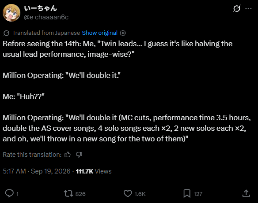
Task: Click the 1.6K likes count
Action: coord(140,194)
